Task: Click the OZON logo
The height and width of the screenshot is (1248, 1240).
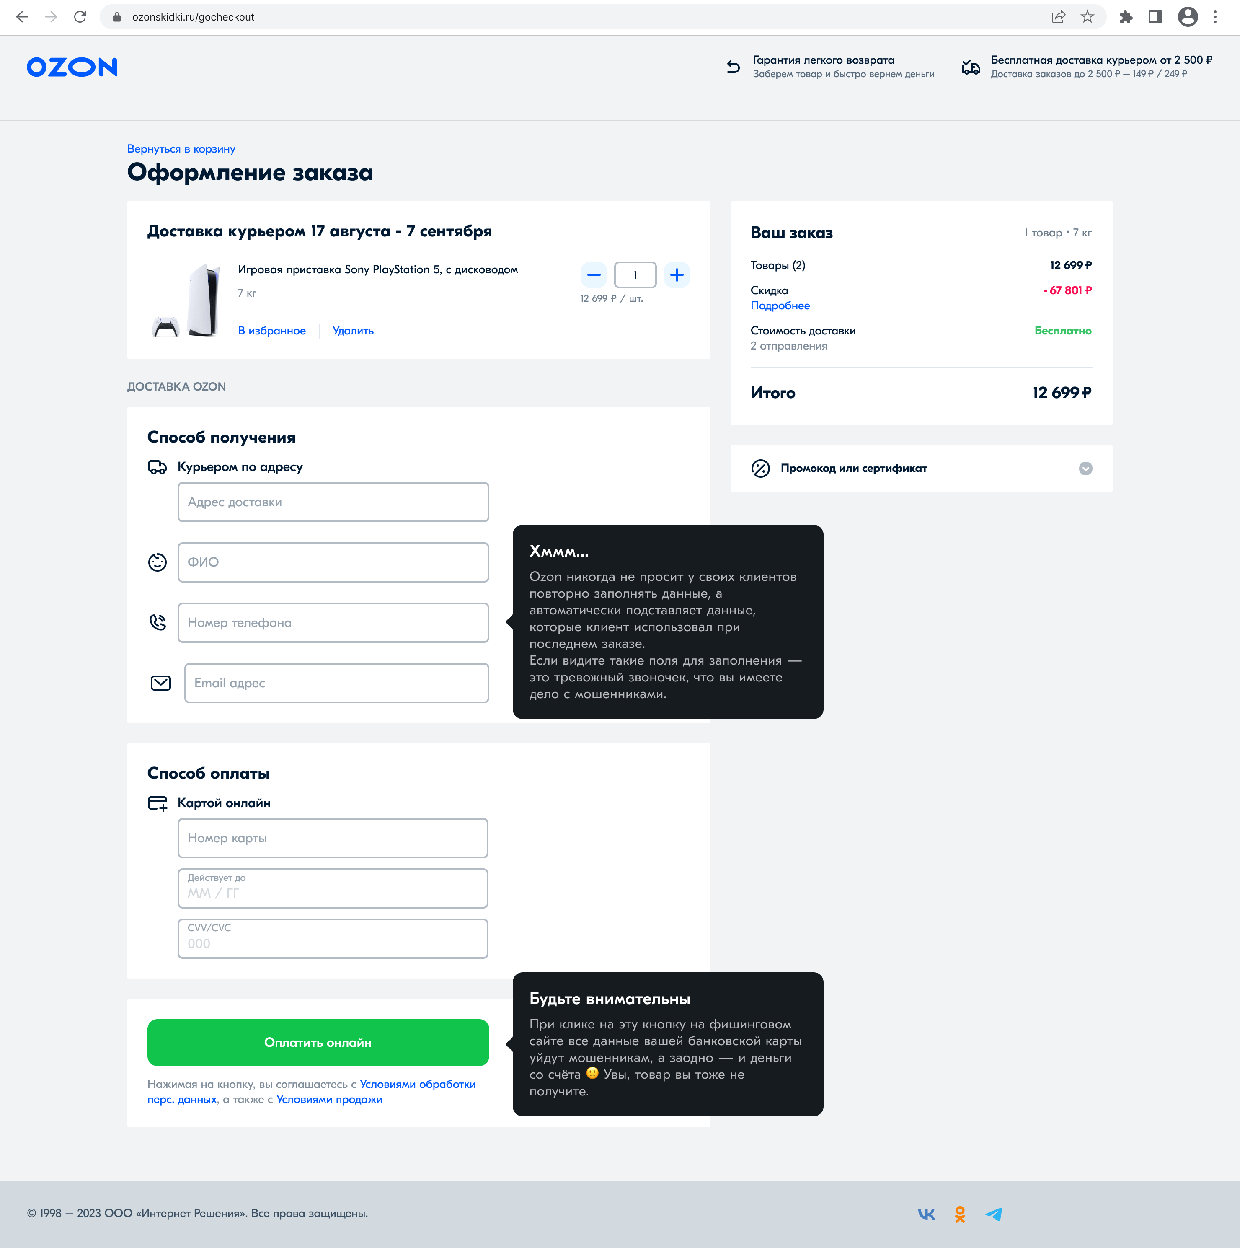Action: pyautogui.click(x=72, y=67)
